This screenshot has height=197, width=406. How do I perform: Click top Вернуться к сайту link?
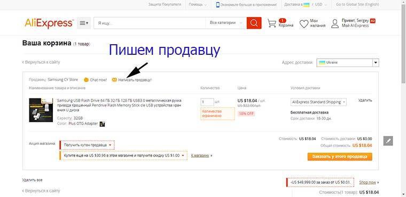[x=41, y=62]
